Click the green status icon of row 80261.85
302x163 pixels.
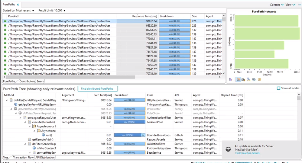(5, 30)
